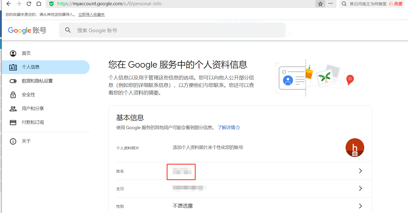408x213 pixels.
Task: Click the 付款和订阅 card icon
Action: [13, 122]
